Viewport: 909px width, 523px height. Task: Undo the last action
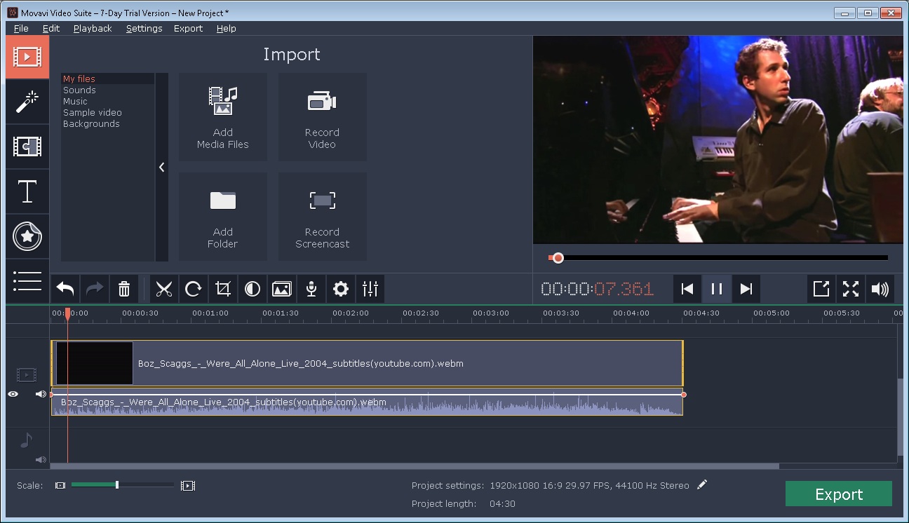point(65,289)
